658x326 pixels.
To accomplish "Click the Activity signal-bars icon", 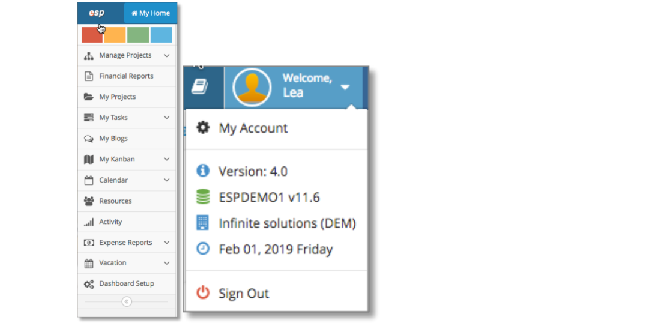I will pyautogui.click(x=88, y=222).
